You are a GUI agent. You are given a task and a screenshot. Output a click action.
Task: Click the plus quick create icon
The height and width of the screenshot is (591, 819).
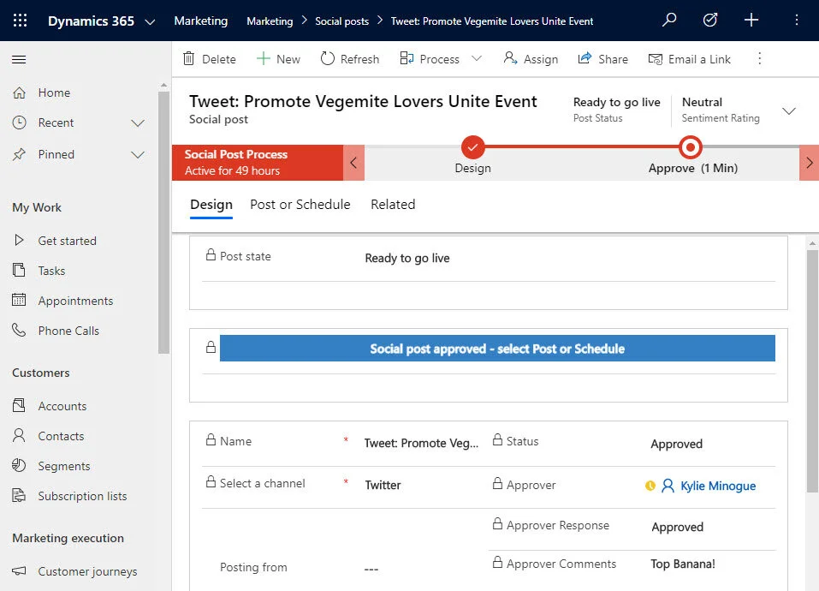(x=751, y=20)
